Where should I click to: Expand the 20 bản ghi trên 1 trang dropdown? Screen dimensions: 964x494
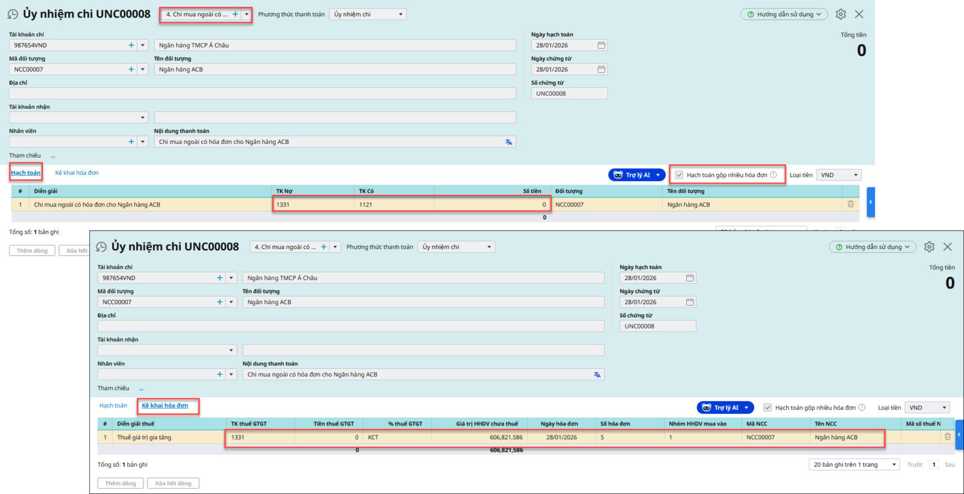854,465
